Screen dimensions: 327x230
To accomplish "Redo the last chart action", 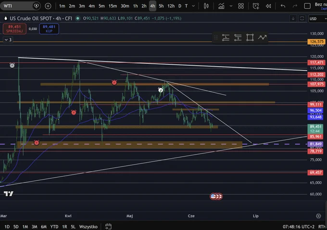I will (x=295, y=6).
